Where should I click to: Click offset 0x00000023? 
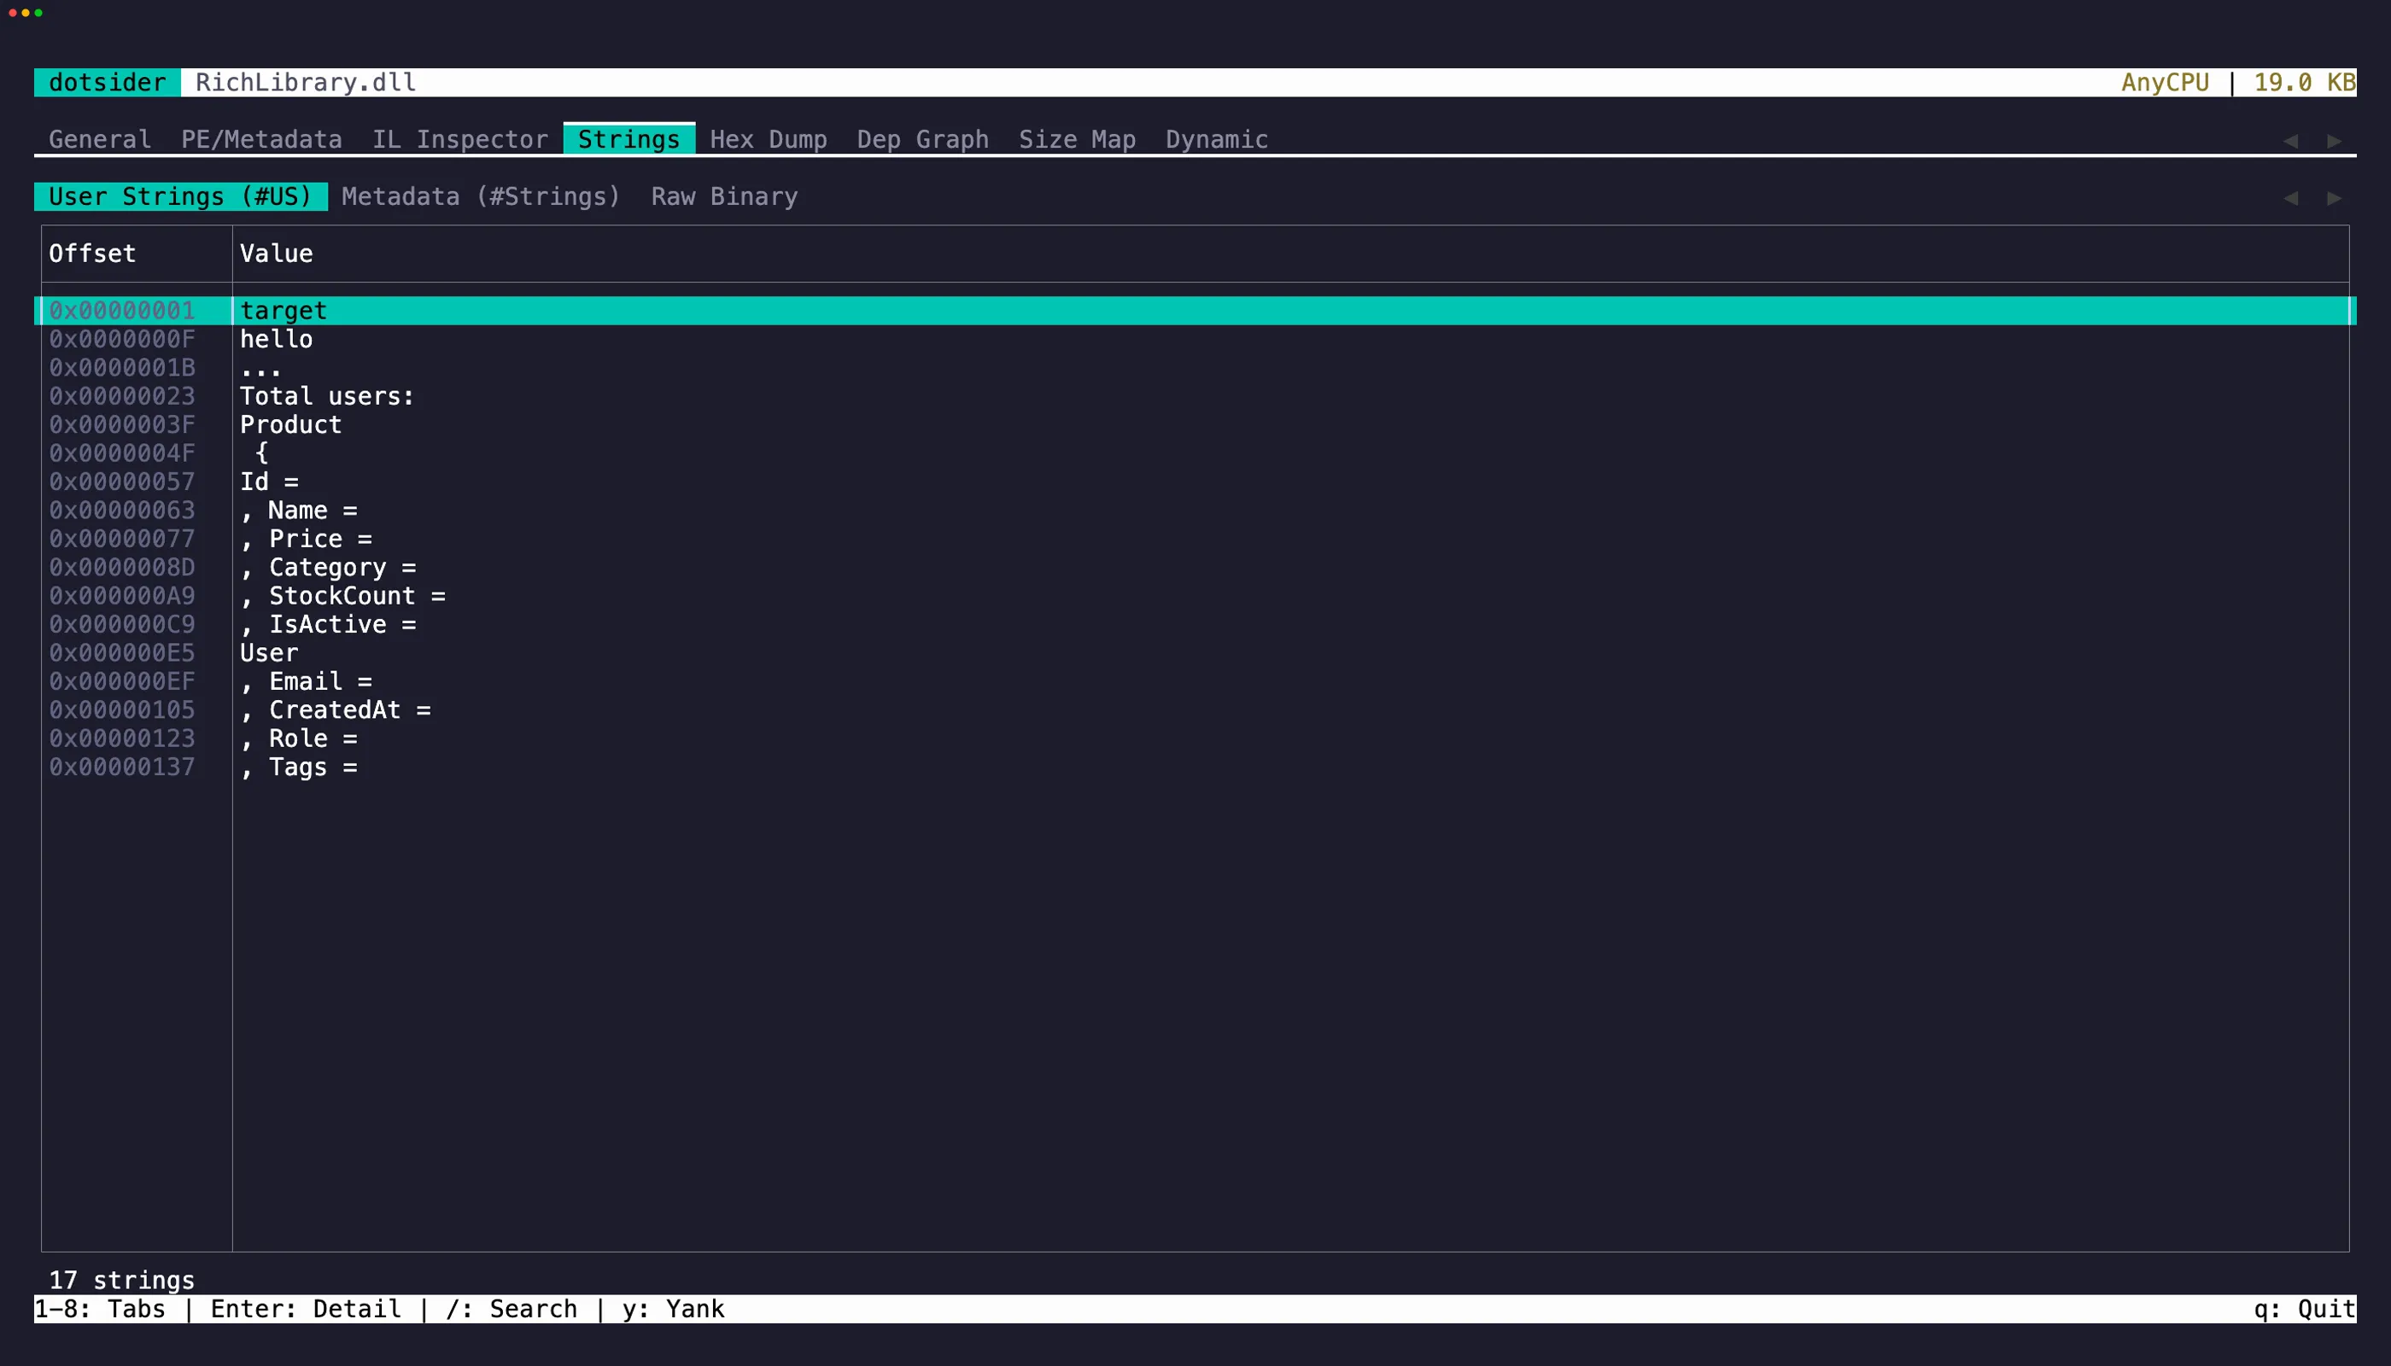point(122,396)
